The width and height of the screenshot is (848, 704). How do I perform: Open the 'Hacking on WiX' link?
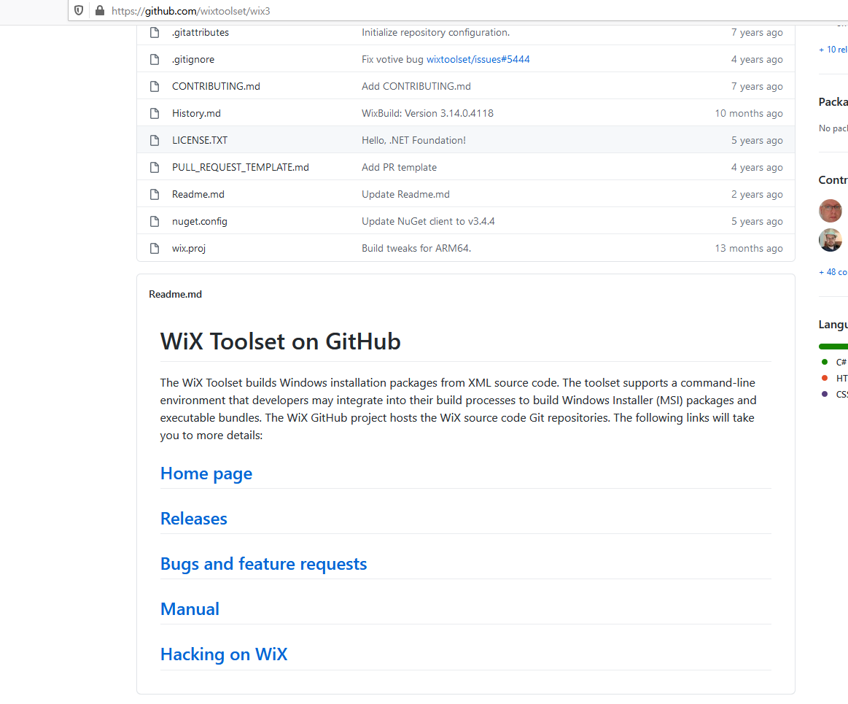pyautogui.click(x=224, y=655)
